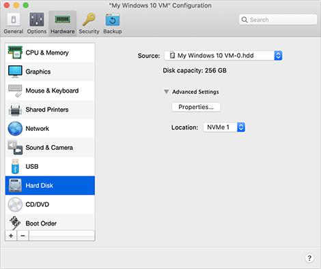The height and width of the screenshot is (269, 321).
Task: Switch to the Options tab
Action: [x=37, y=23]
